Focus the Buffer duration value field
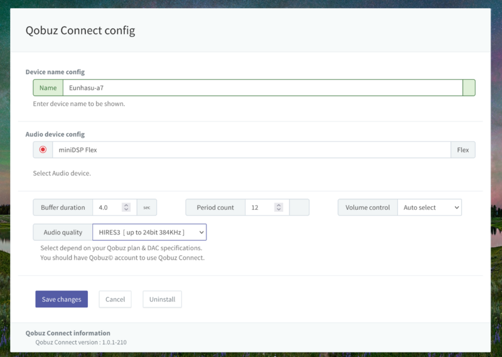502x357 pixels. point(108,207)
